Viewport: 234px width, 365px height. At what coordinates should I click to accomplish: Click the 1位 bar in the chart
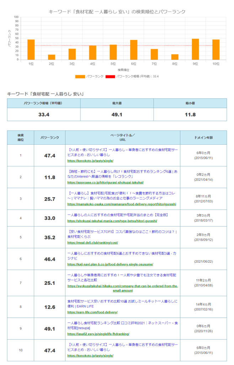(x=31, y=50)
